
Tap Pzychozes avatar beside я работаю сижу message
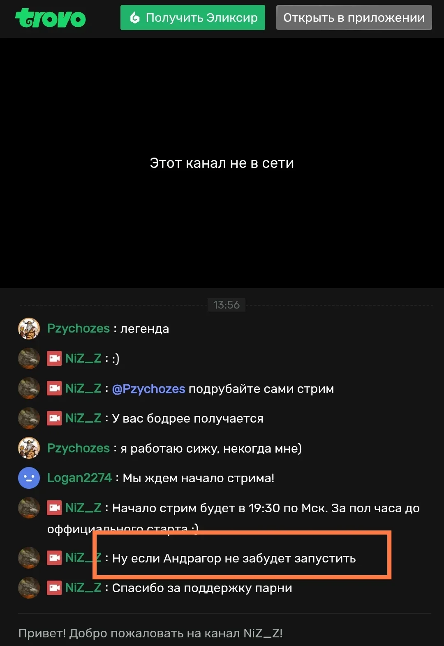click(x=29, y=448)
